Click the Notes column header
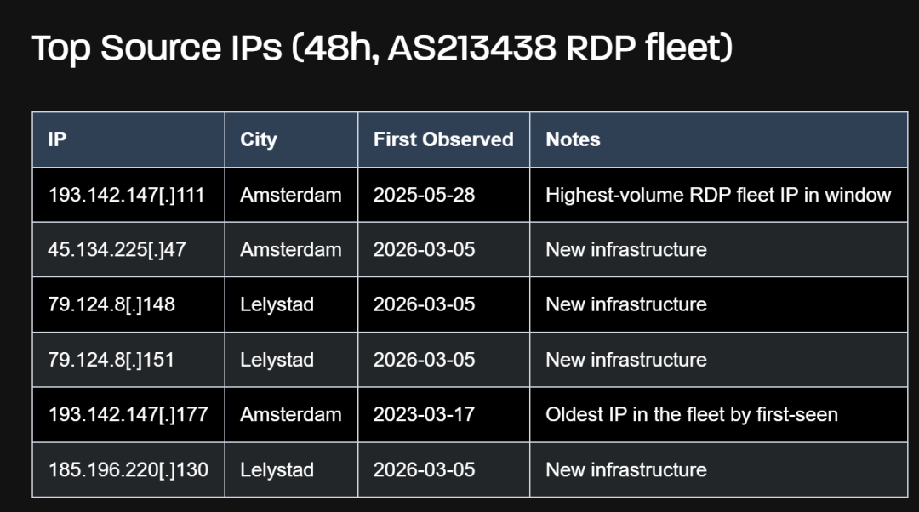 pyautogui.click(x=573, y=139)
